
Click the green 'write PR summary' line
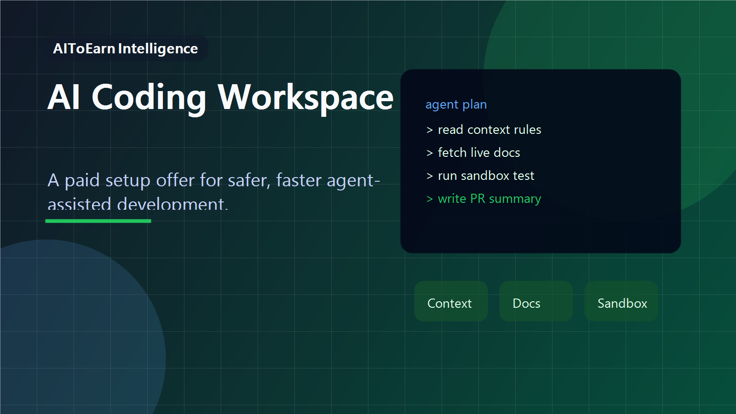tap(483, 199)
